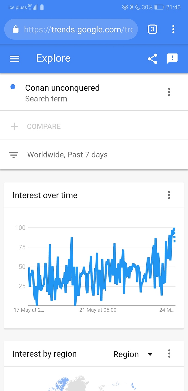
Task: Tap the filter icon next to Worldwide
Action: [14, 155]
